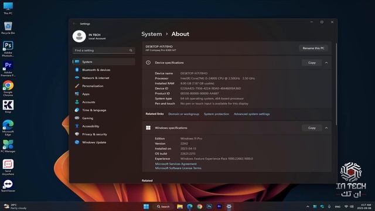Click the Windows specifications logo icon
The width and height of the screenshot is (375, 211).
(x=148, y=128)
